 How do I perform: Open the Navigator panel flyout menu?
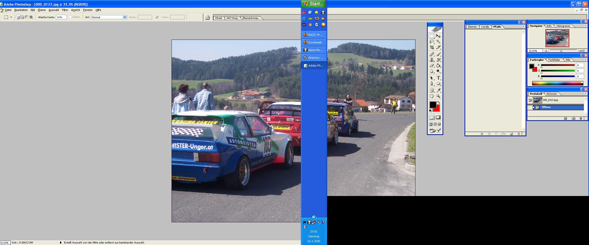pos(586,26)
